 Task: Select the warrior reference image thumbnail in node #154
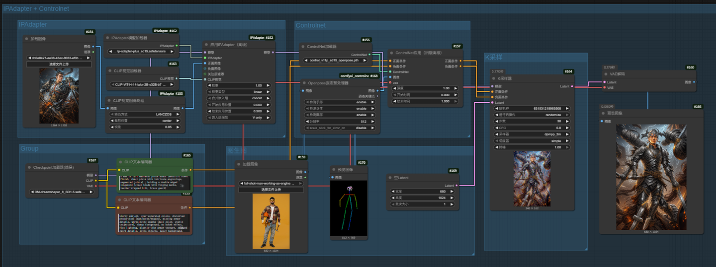pos(59,96)
